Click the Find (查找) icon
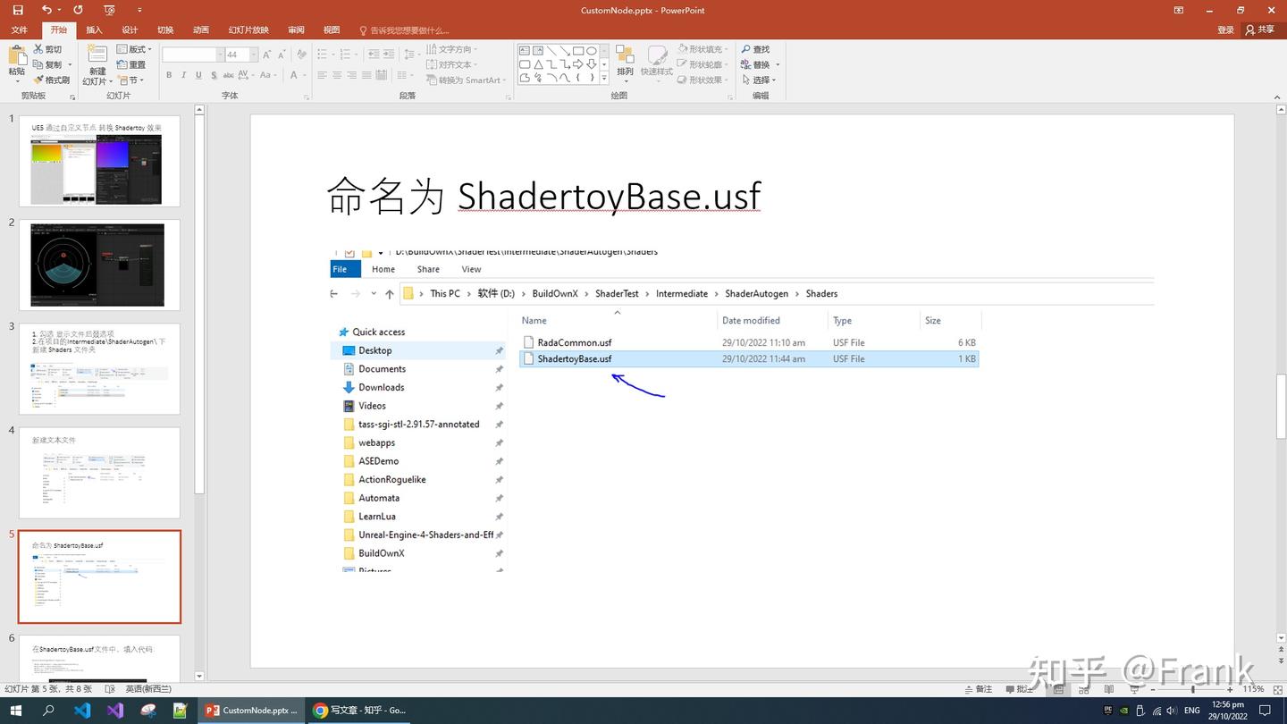The width and height of the screenshot is (1287, 724). point(757,48)
